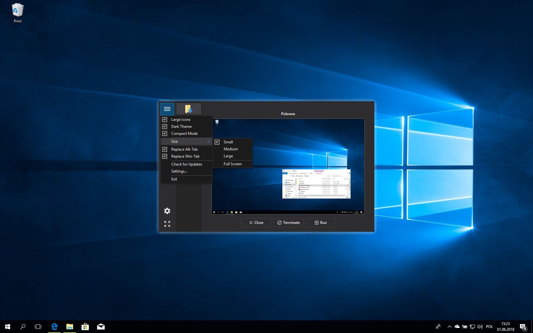Open Task View on the taskbar

[x=38, y=327]
